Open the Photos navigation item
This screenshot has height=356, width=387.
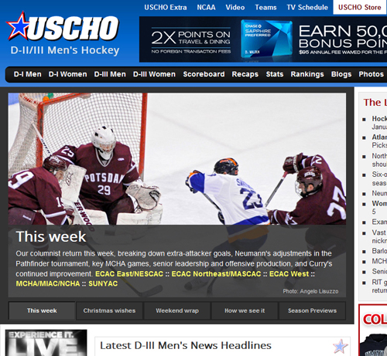pyautogui.click(x=371, y=74)
